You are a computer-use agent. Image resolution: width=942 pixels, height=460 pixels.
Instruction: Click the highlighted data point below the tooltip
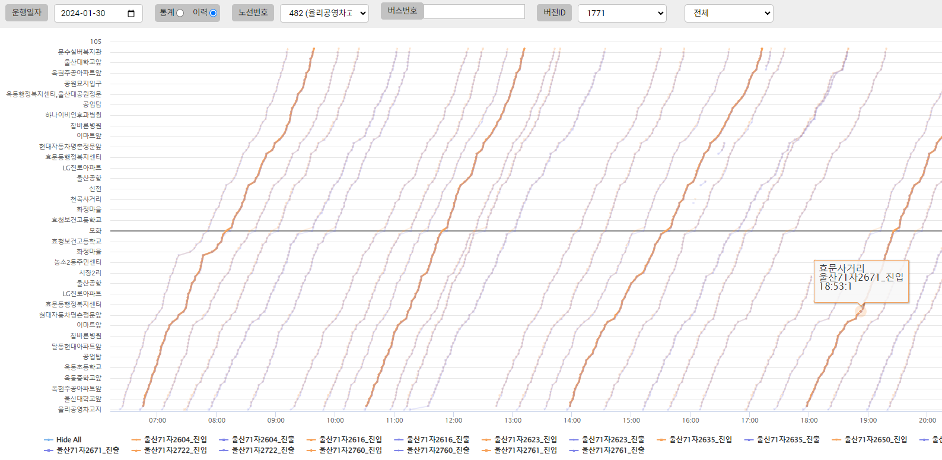point(861,311)
